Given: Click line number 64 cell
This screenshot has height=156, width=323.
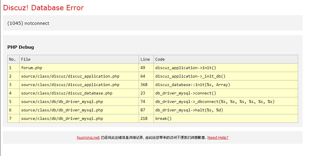Looking at the screenshot, I should (x=146, y=76).
